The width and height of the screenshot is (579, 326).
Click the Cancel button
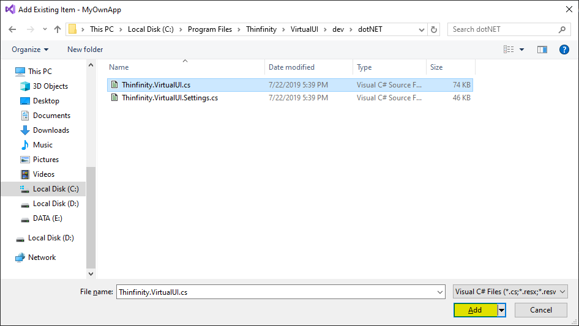[x=541, y=310]
